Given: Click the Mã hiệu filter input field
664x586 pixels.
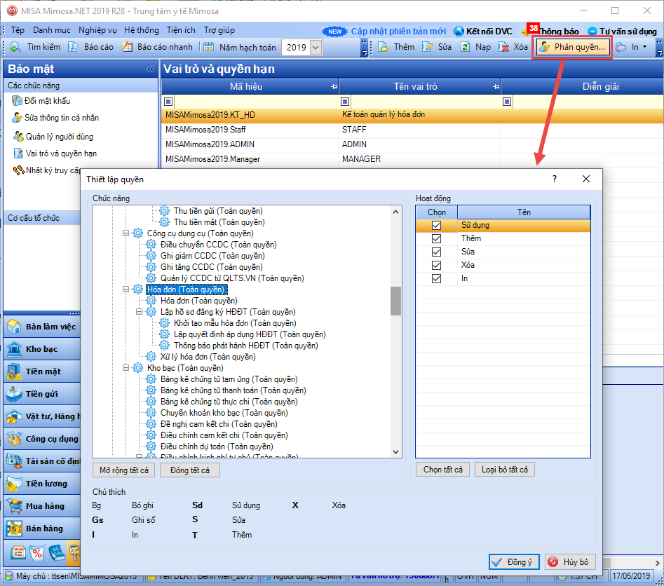Looking at the screenshot, I should coord(256,101).
